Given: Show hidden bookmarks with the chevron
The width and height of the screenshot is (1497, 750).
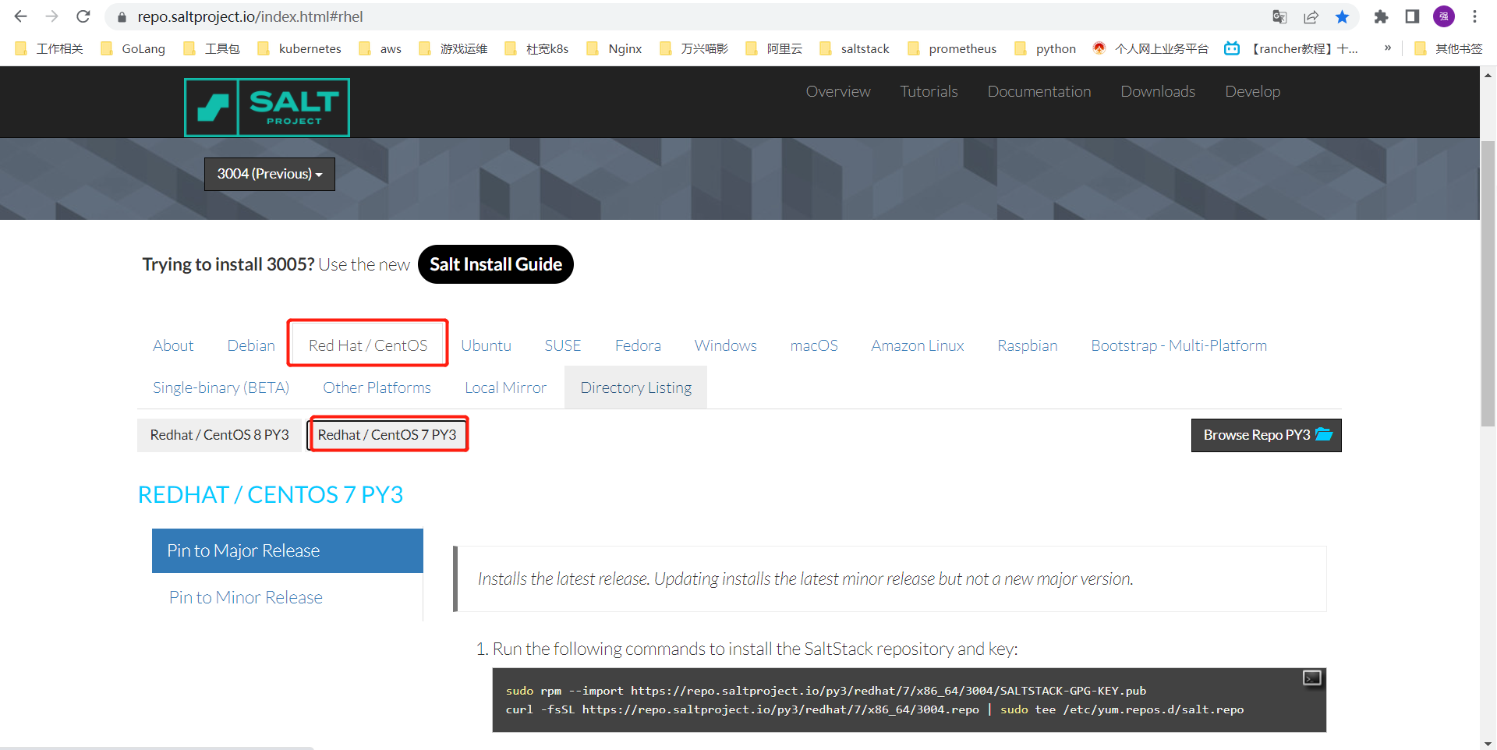Looking at the screenshot, I should 1388,48.
